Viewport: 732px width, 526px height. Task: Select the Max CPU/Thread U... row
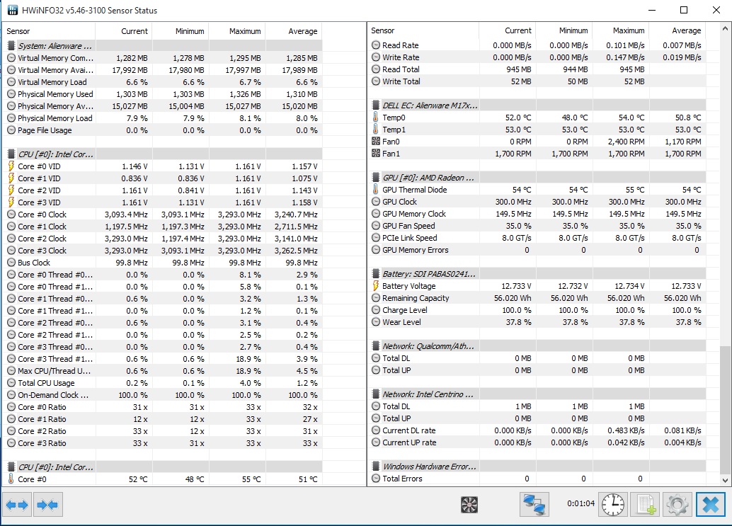pos(164,370)
